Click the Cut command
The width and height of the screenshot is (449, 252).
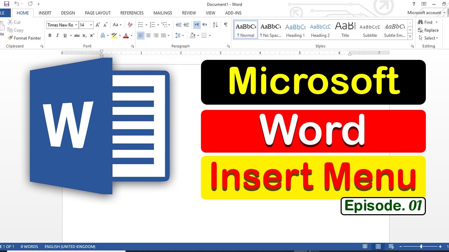coord(14,22)
